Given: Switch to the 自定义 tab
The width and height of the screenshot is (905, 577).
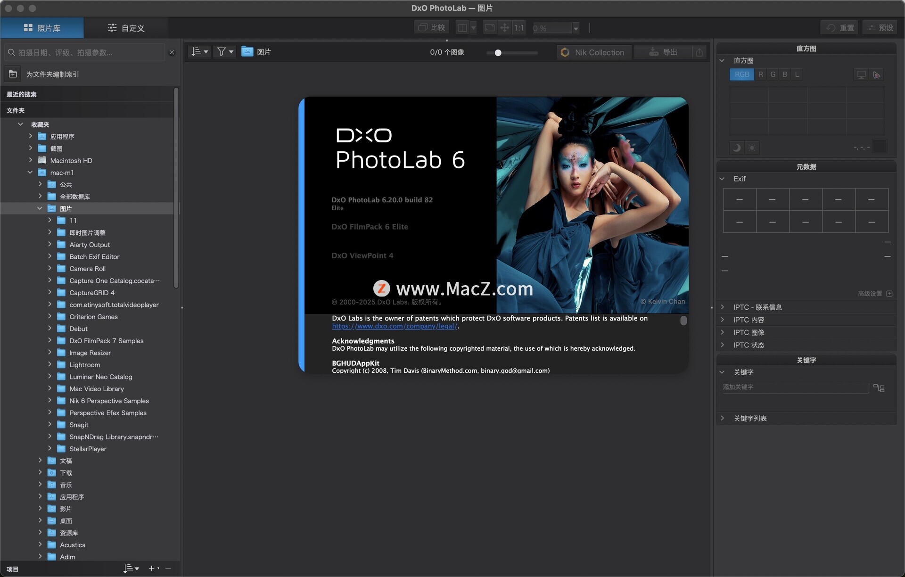Looking at the screenshot, I should (x=126, y=28).
